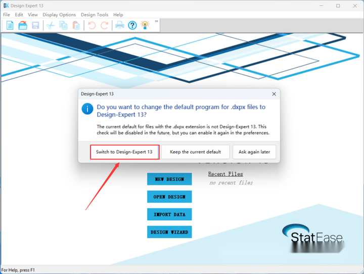This screenshot has width=364, height=274.
Task: Open the File menu
Action: pos(7,15)
